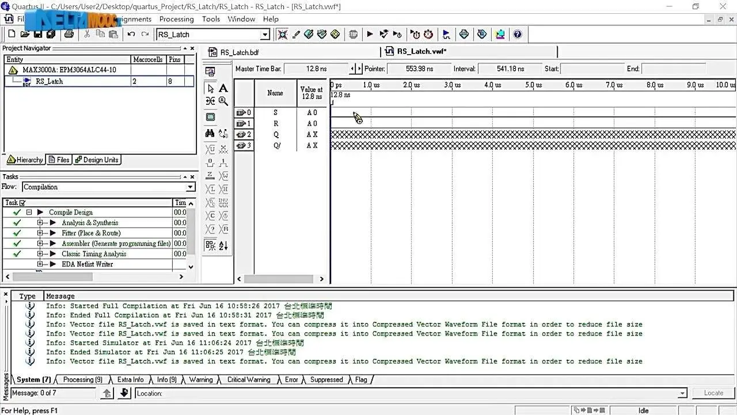Click the Sort (A-Z) icon
The image size is (737, 415).
click(x=223, y=246)
